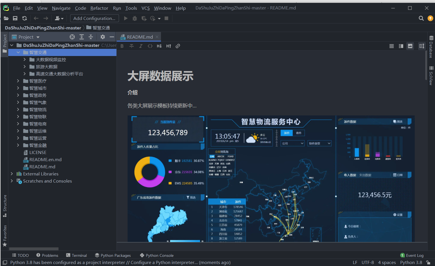Click the dashboard preview image
This screenshot has height=266, width=435.
tap(271, 179)
